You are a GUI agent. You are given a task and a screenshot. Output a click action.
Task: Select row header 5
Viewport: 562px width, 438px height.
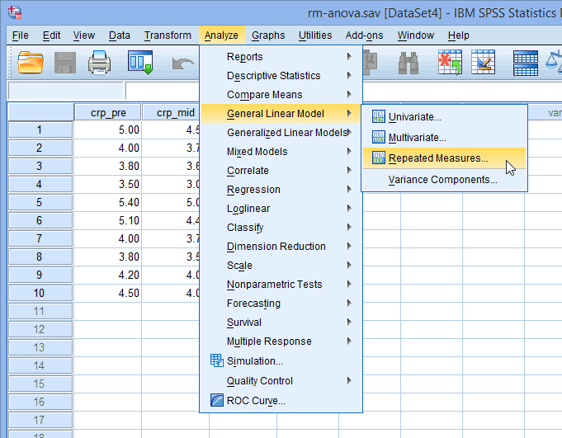40,202
